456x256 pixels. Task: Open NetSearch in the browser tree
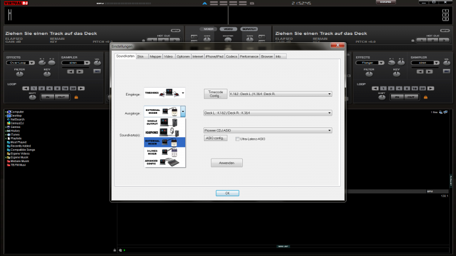[x=18, y=119]
